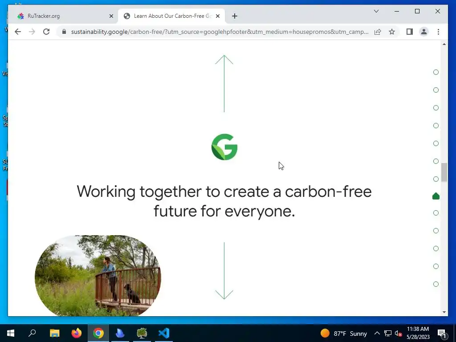Click the muted volume tray icon
Viewport: 456px width, 342px height.
coord(398,333)
